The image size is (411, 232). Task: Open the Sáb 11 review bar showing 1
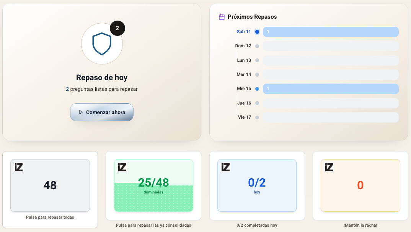[x=331, y=32]
